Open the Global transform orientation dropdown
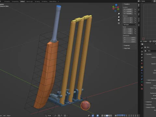Screen dimensions: 156x117 tap(49, 116)
